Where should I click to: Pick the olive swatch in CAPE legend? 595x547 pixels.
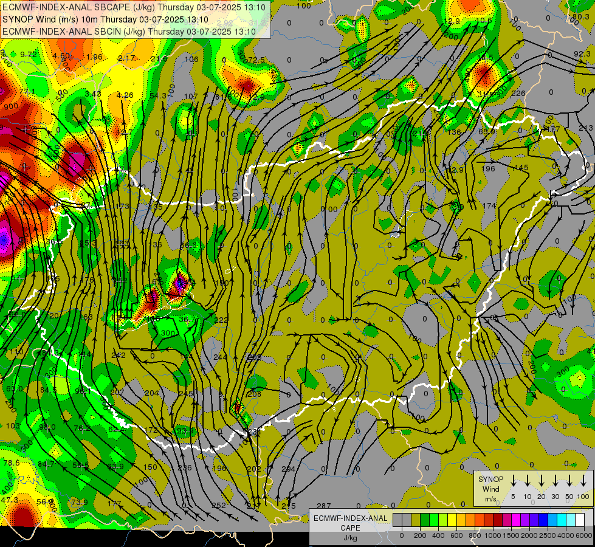click(x=416, y=520)
